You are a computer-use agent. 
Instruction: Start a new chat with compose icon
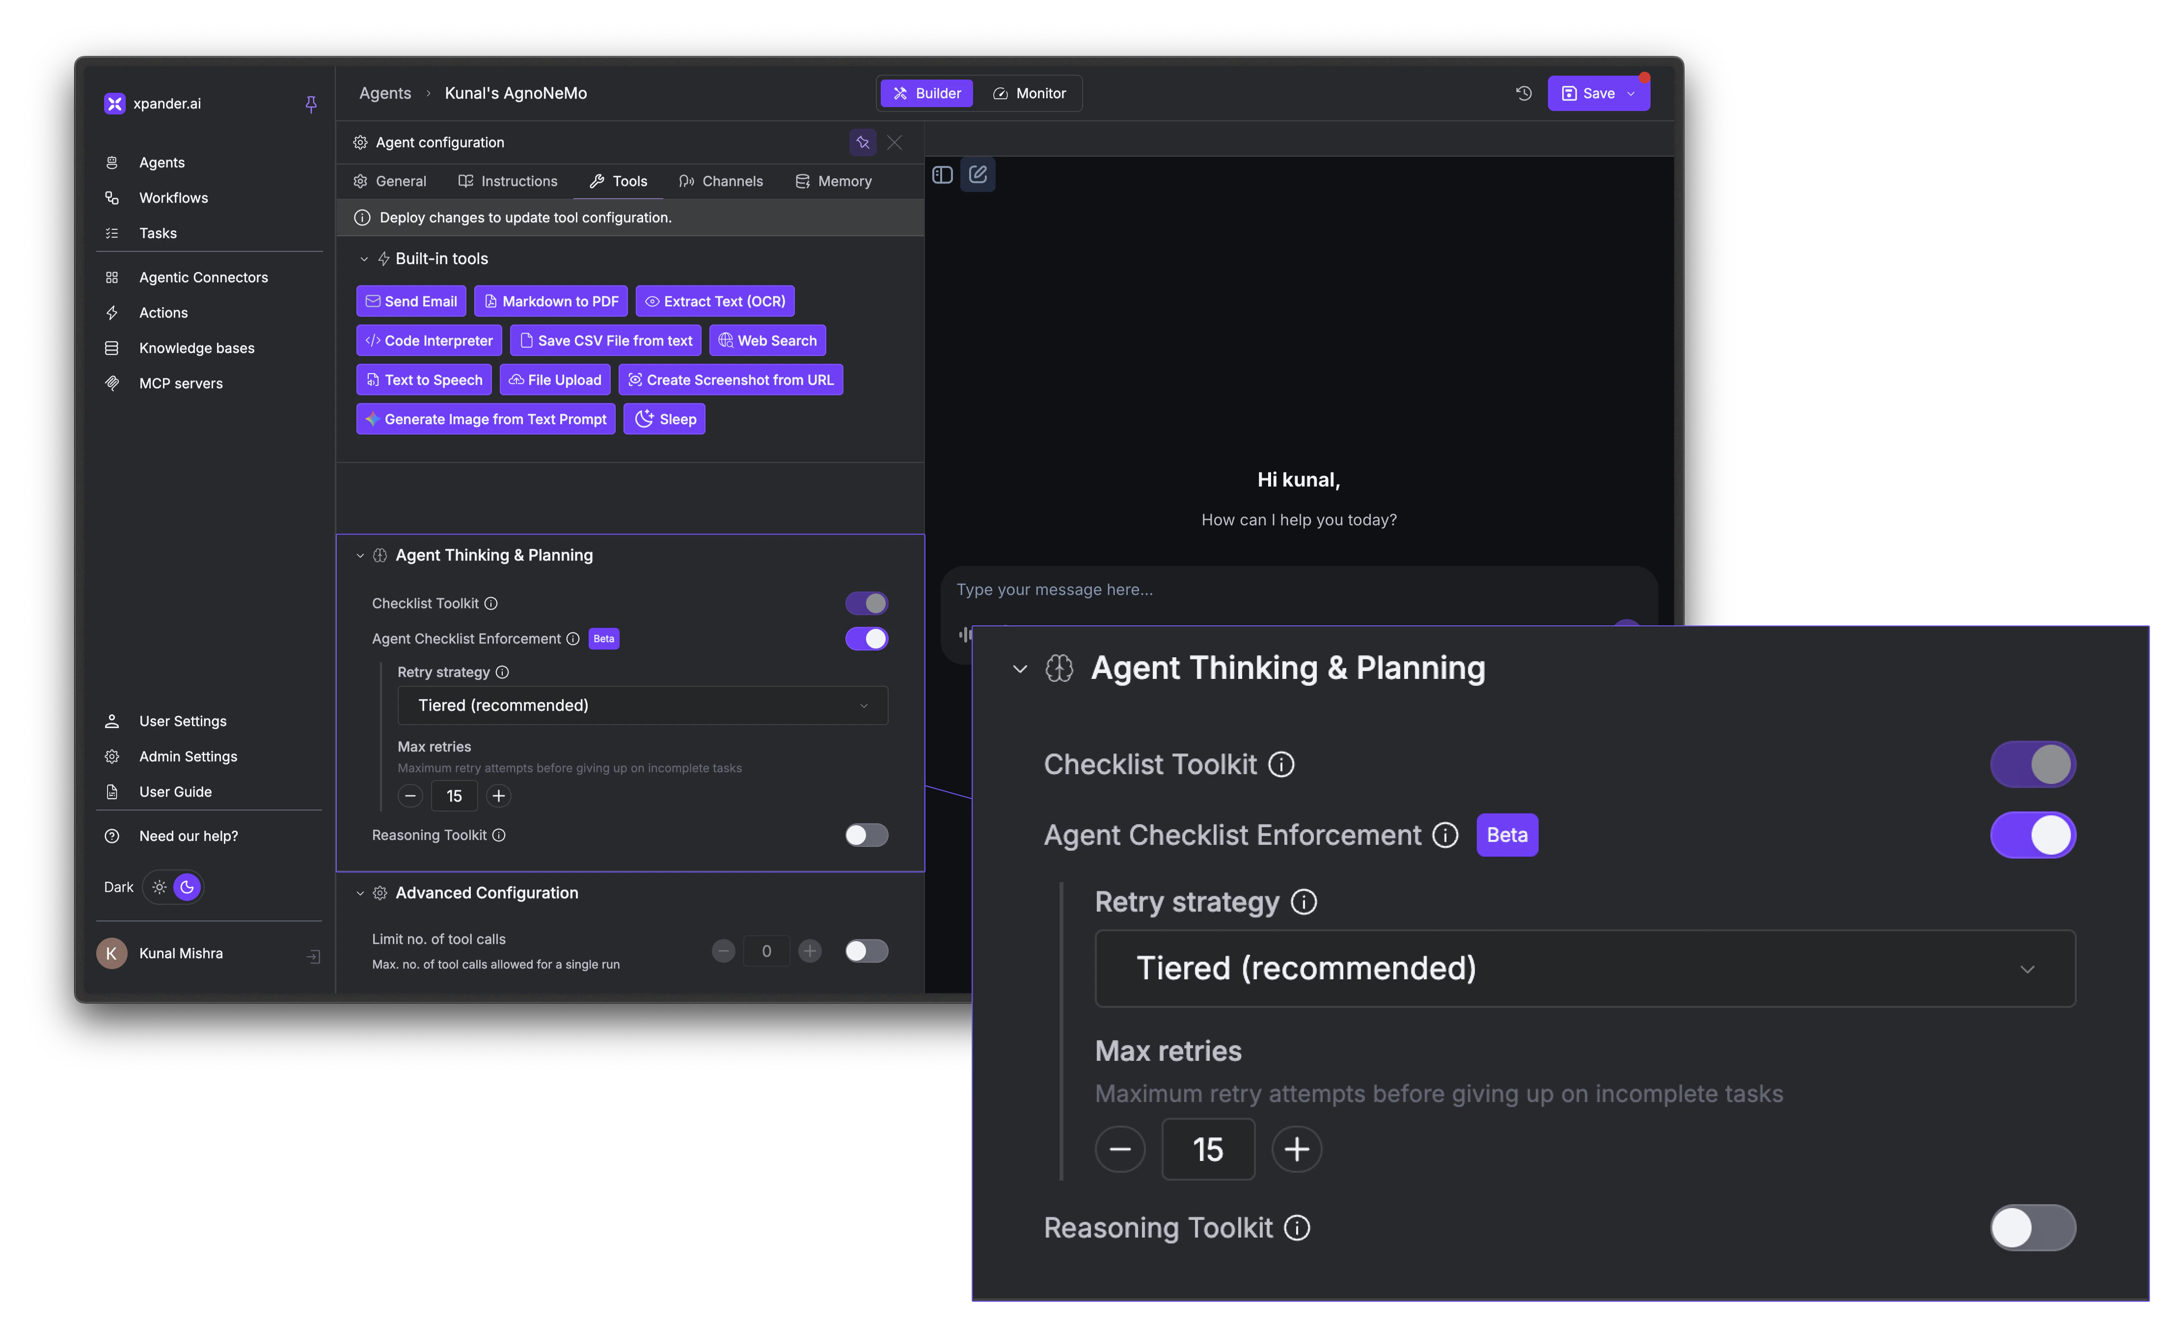tap(977, 174)
